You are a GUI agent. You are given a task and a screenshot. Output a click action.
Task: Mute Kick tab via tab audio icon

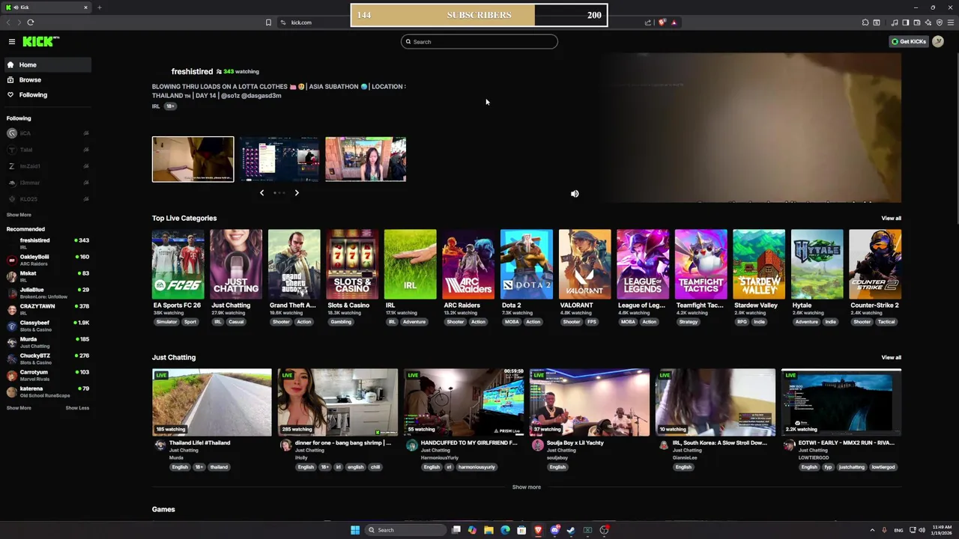click(x=16, y=7)
